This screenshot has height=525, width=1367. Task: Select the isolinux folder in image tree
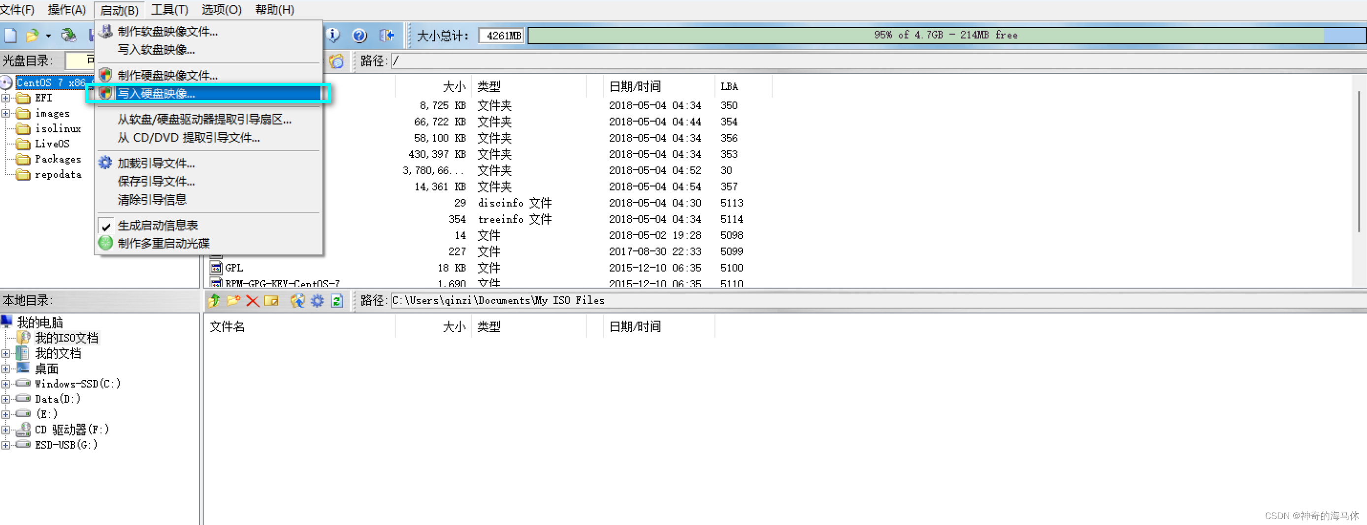[58, 128]
